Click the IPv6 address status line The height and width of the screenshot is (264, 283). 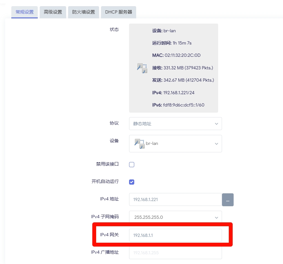(x=178, y=105)
